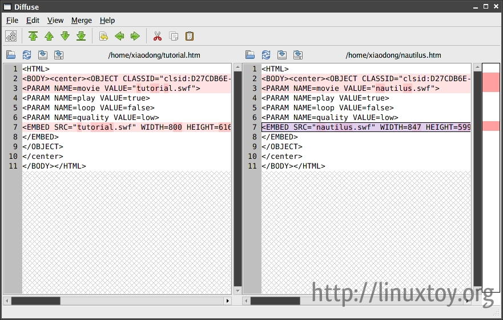503x320 pixels.
Task: Open a file in the tutorial.htm pane
Action: click(11, 55)
